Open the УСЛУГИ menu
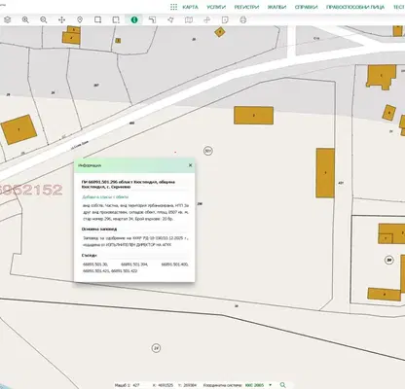This screenshot has width=405, height=389. pyautogui.click(x=216, y=7)
